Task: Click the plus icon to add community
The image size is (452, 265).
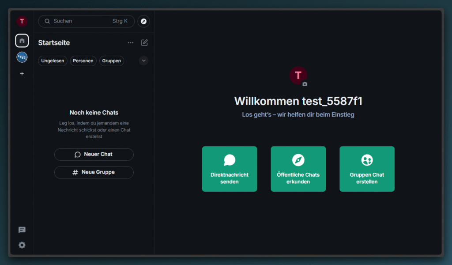Action: tap(22, 74)
